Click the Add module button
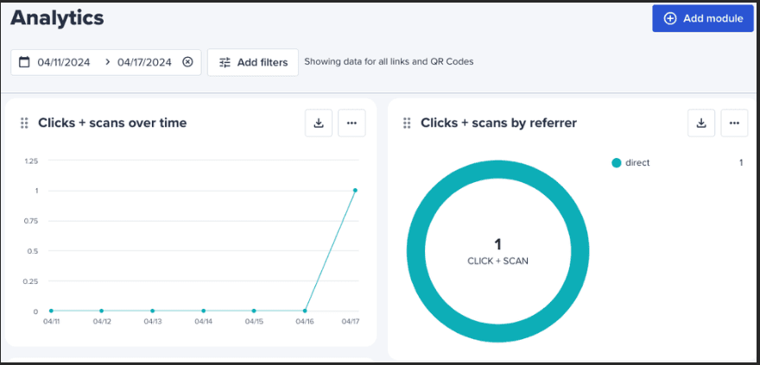Screen dimensions: 760x365 [x=703, y=18]
